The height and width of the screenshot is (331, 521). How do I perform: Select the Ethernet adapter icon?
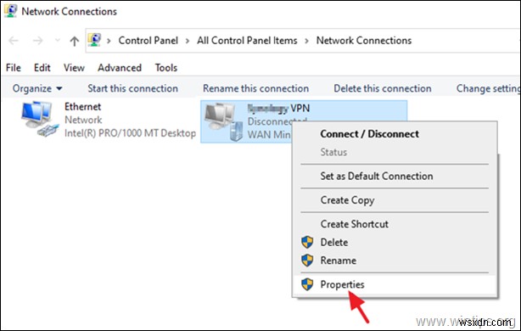point(40,119)
